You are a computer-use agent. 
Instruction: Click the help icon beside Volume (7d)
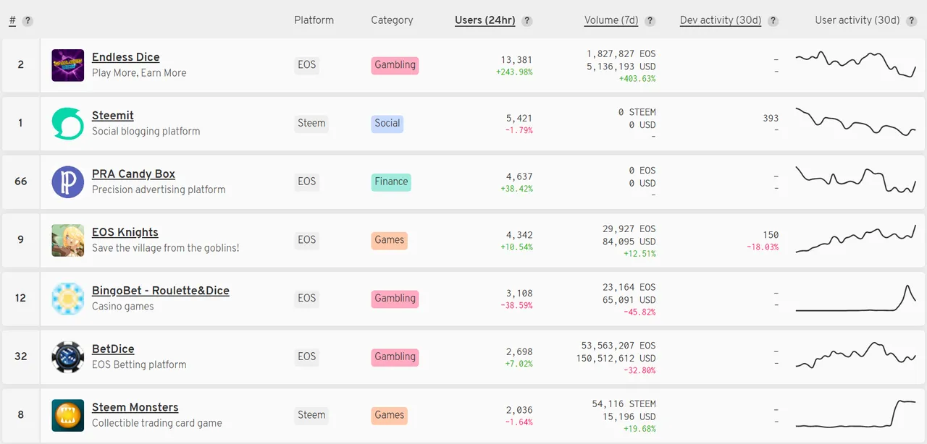tap(650, 21)
